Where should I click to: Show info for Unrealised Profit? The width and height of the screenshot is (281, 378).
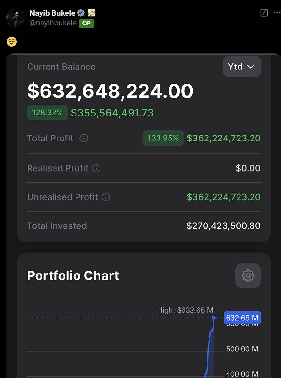(x=106, y=197)
